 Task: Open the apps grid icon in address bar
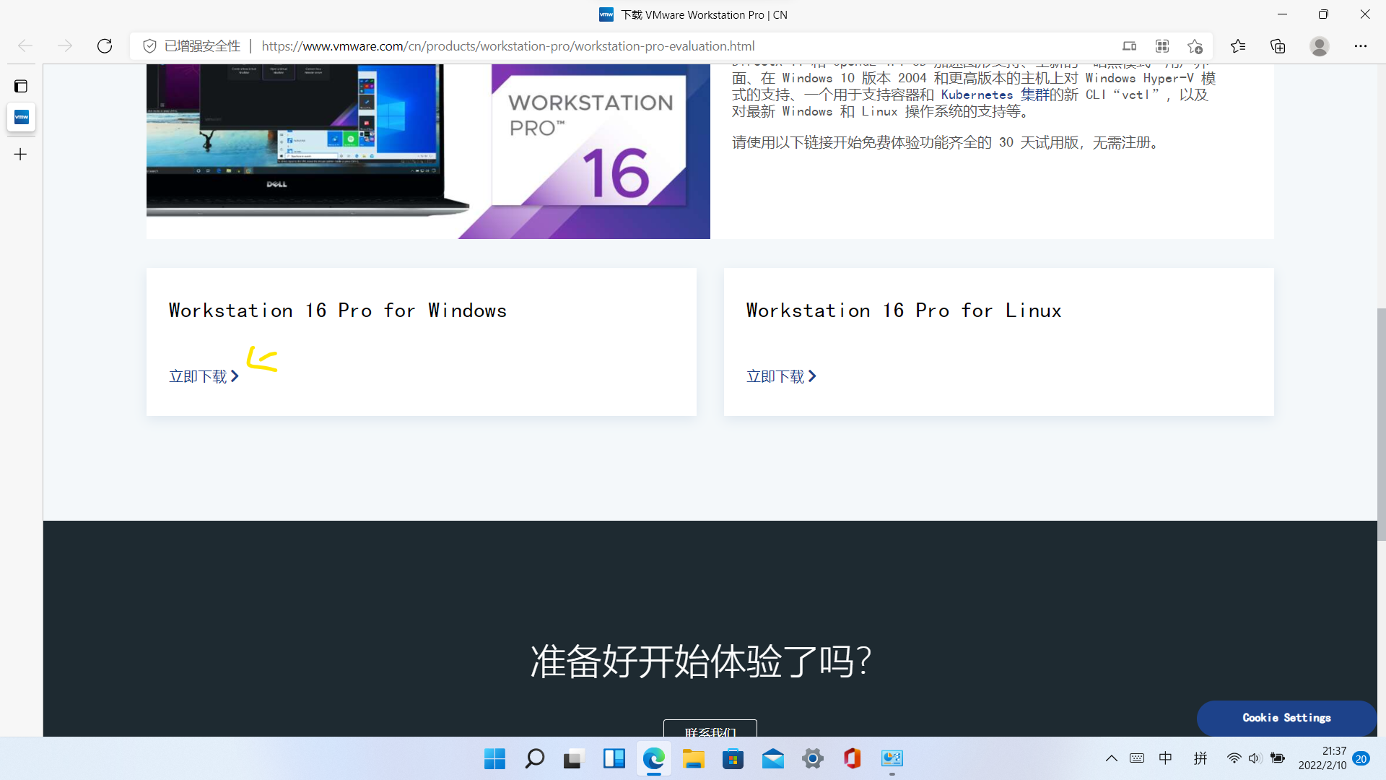click(x=1162, y=46)
